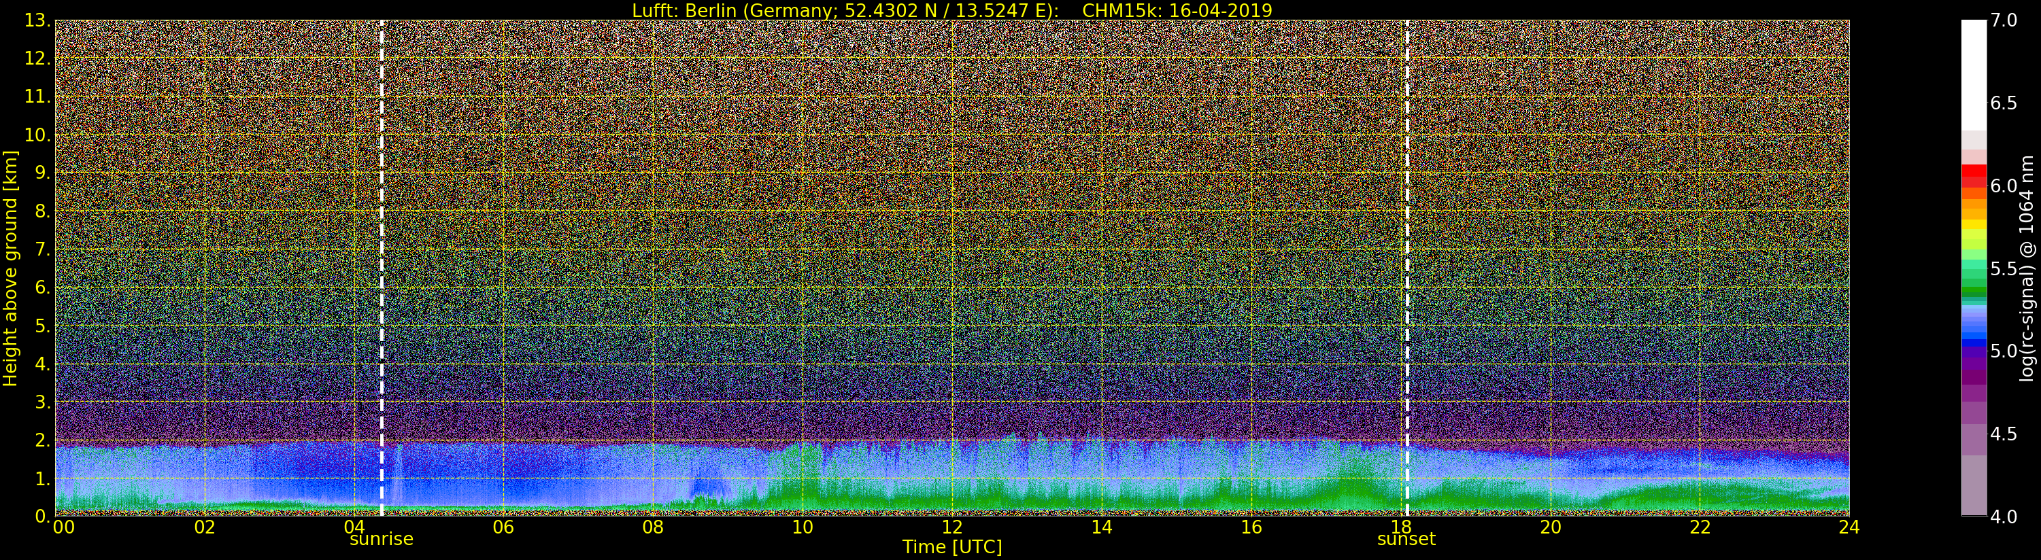2041x560 pixels.
Task: Click the plot title mentioning Lufft: Berlin
Action: pyautogui.click(x=951, y=10)
